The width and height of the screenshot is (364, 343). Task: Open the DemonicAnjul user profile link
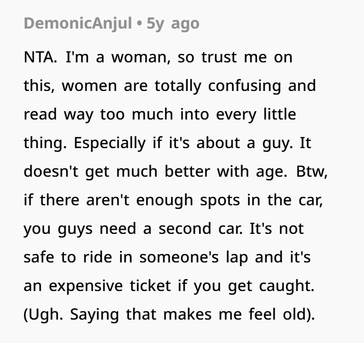click(x=77, y=23)
